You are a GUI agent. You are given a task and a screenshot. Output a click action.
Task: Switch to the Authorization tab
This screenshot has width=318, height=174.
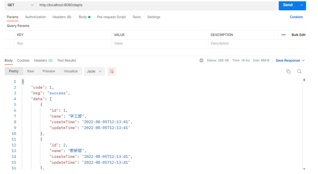36,17
